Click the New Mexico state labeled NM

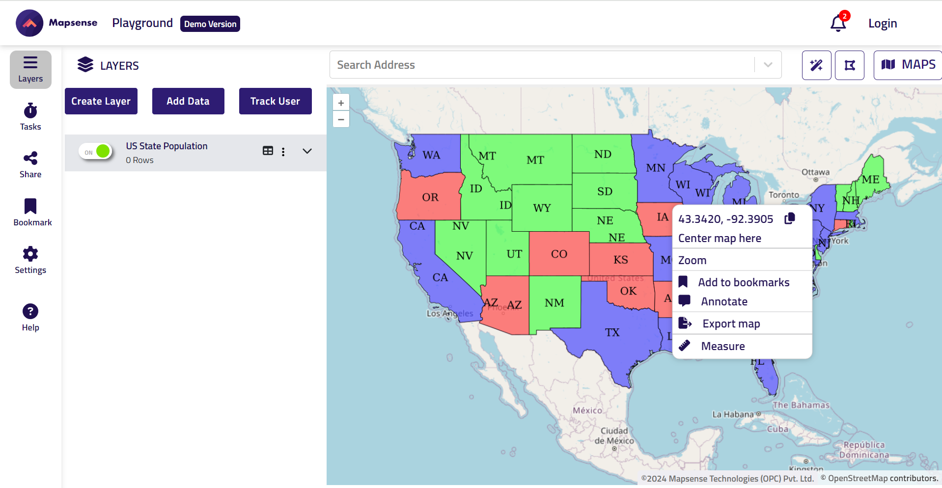tap(554, 303)
